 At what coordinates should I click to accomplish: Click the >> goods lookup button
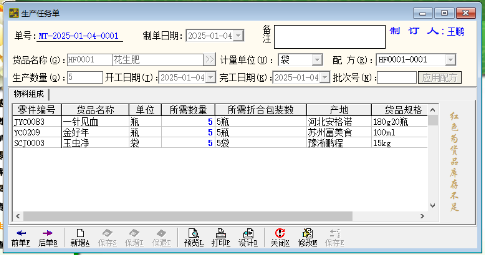[209, 60]
